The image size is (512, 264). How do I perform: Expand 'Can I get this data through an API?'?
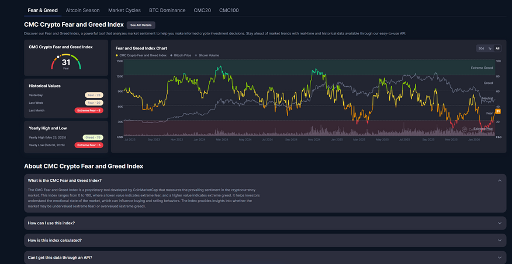coord(265,257)
